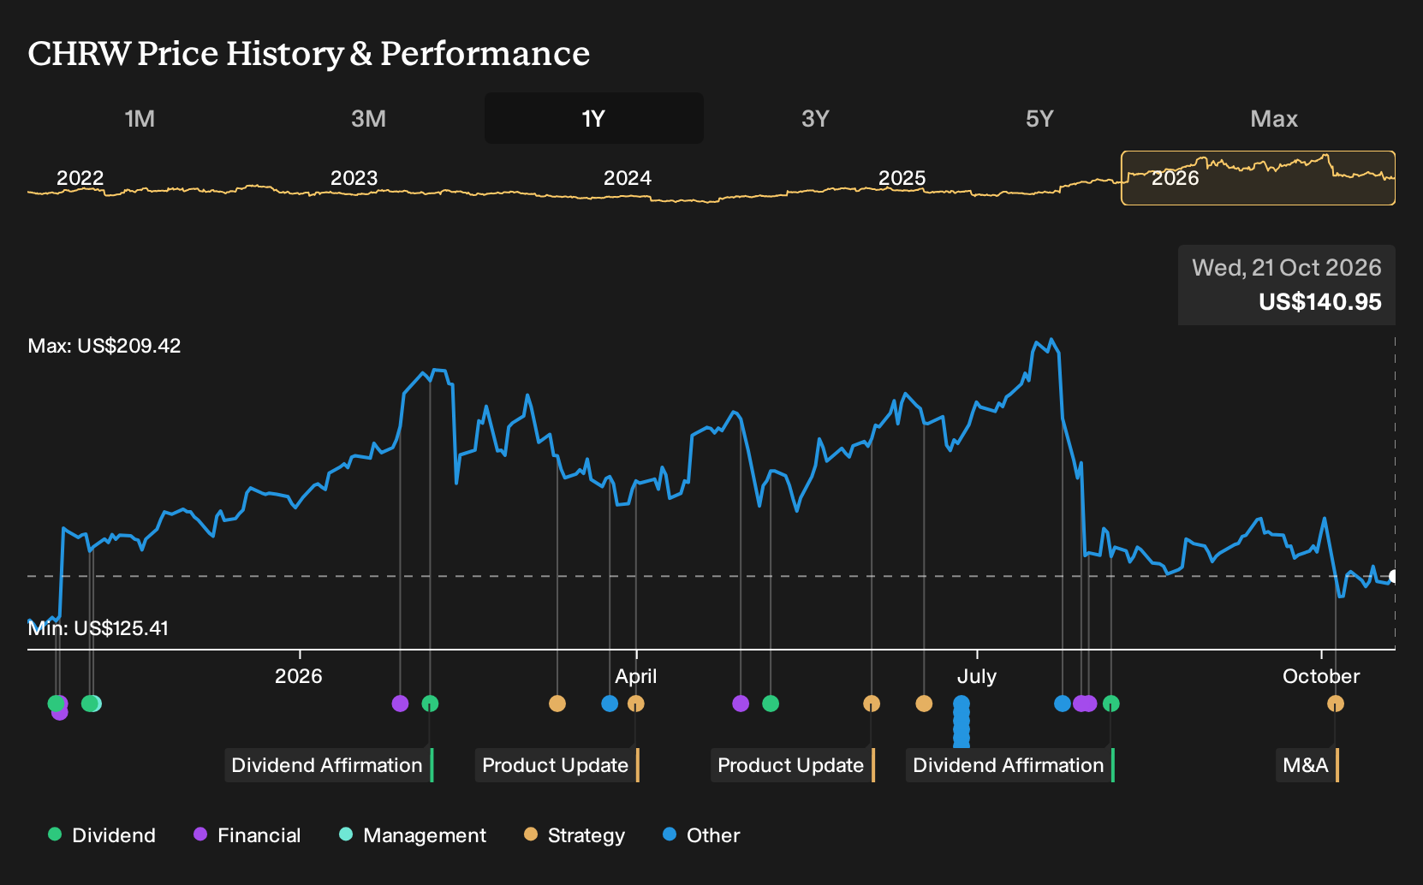
Task: Click the purple Financial dot in late April
Action: click(741, 704)
